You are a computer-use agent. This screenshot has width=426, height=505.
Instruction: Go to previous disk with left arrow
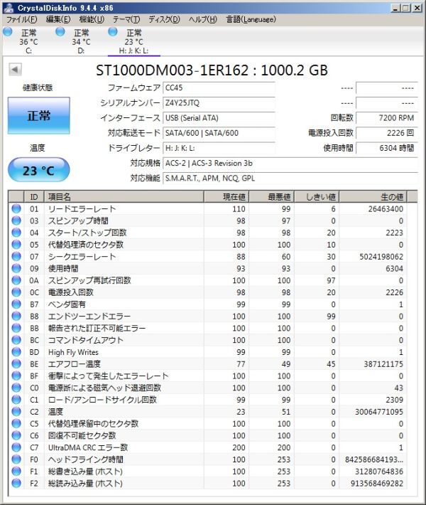click(x=15, y=69)
